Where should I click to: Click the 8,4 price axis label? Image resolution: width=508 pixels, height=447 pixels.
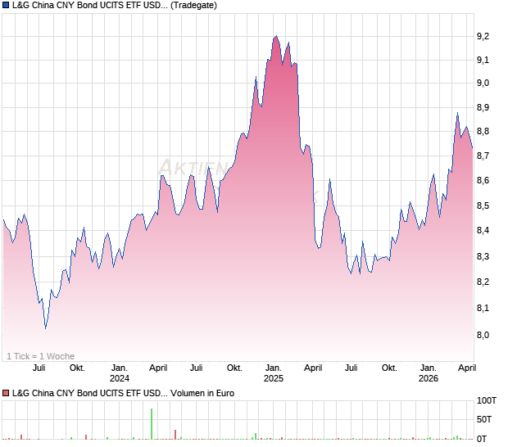click(x=483, y=231)
